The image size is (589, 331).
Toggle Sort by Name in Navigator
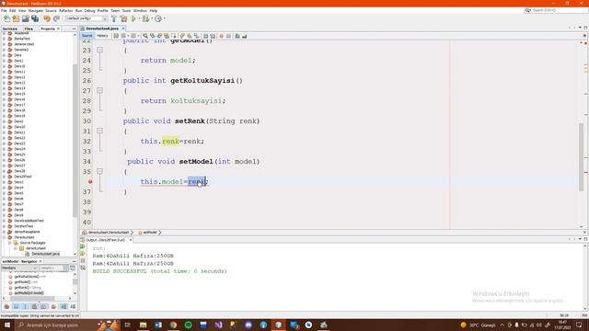point(64,307)
